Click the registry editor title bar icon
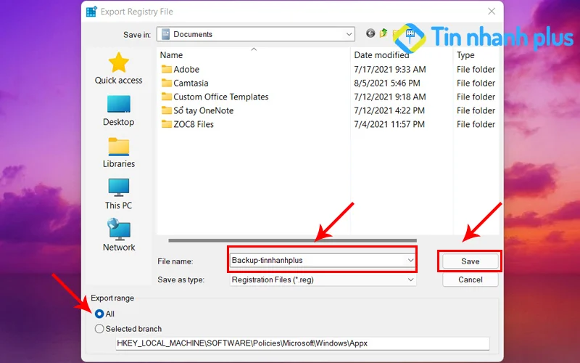Viewport: 580px width, 363px height. pos(91,12)
